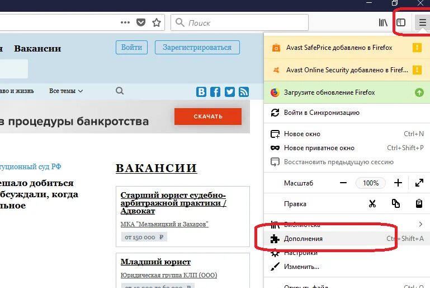Open the Facebook social icon

tap(215, 91)
